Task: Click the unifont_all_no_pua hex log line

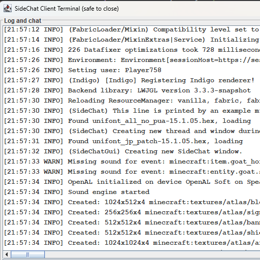Action: [x=127, y=121]
